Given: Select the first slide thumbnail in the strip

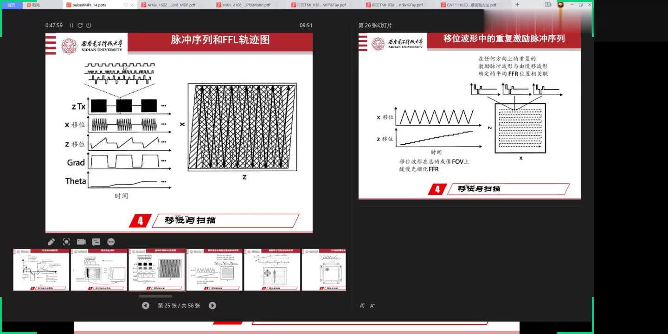Looking at the screenshot, I should click(41, 270).
